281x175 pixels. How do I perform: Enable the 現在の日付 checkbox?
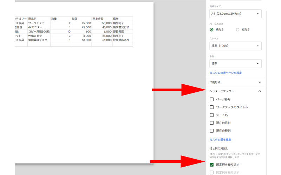coord(212,123)
